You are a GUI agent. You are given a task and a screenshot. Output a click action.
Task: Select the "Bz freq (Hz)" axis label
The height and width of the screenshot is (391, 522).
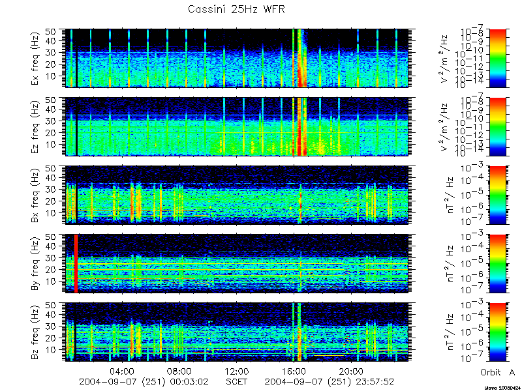[x=35, y=332]
